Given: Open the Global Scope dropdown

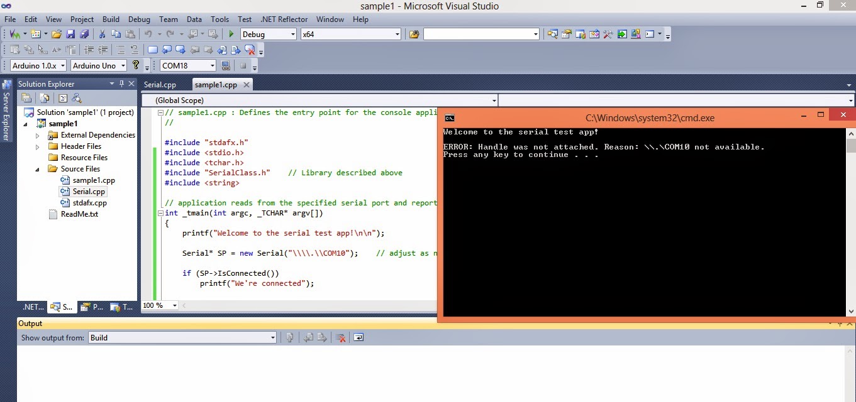Looking at the screenshot, I should pyautogui.click(x=494, y=100).
